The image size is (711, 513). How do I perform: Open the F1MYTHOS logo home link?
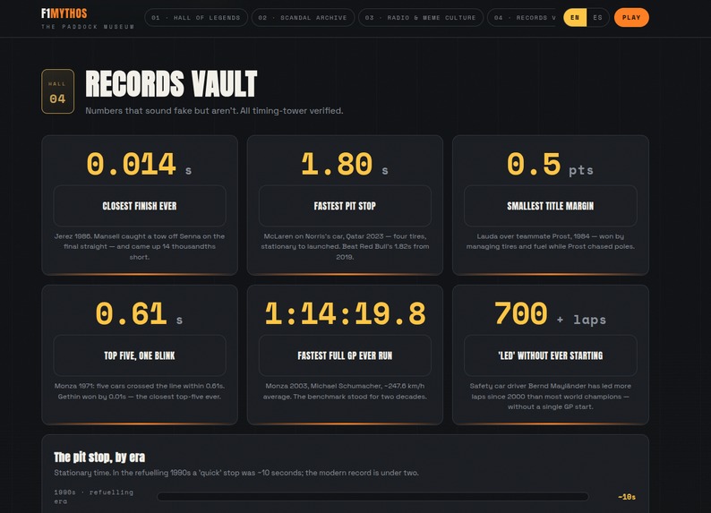click(x=88, y=19)
